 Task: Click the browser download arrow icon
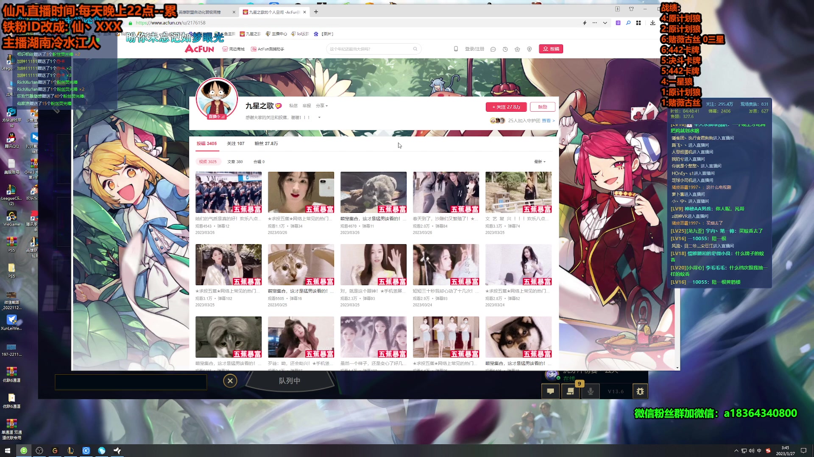coord(652,23)
